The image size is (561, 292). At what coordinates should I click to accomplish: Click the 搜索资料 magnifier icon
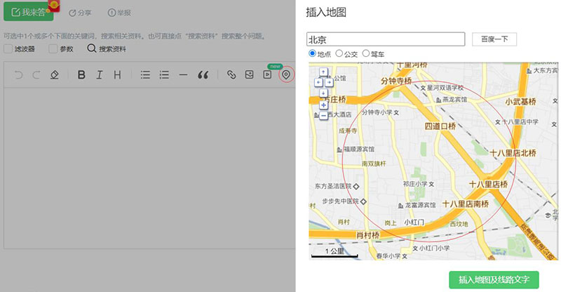(92, 48)
